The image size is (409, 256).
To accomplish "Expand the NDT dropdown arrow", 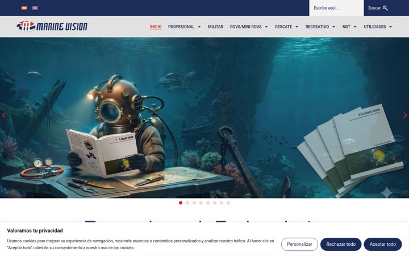I will 354,27.
